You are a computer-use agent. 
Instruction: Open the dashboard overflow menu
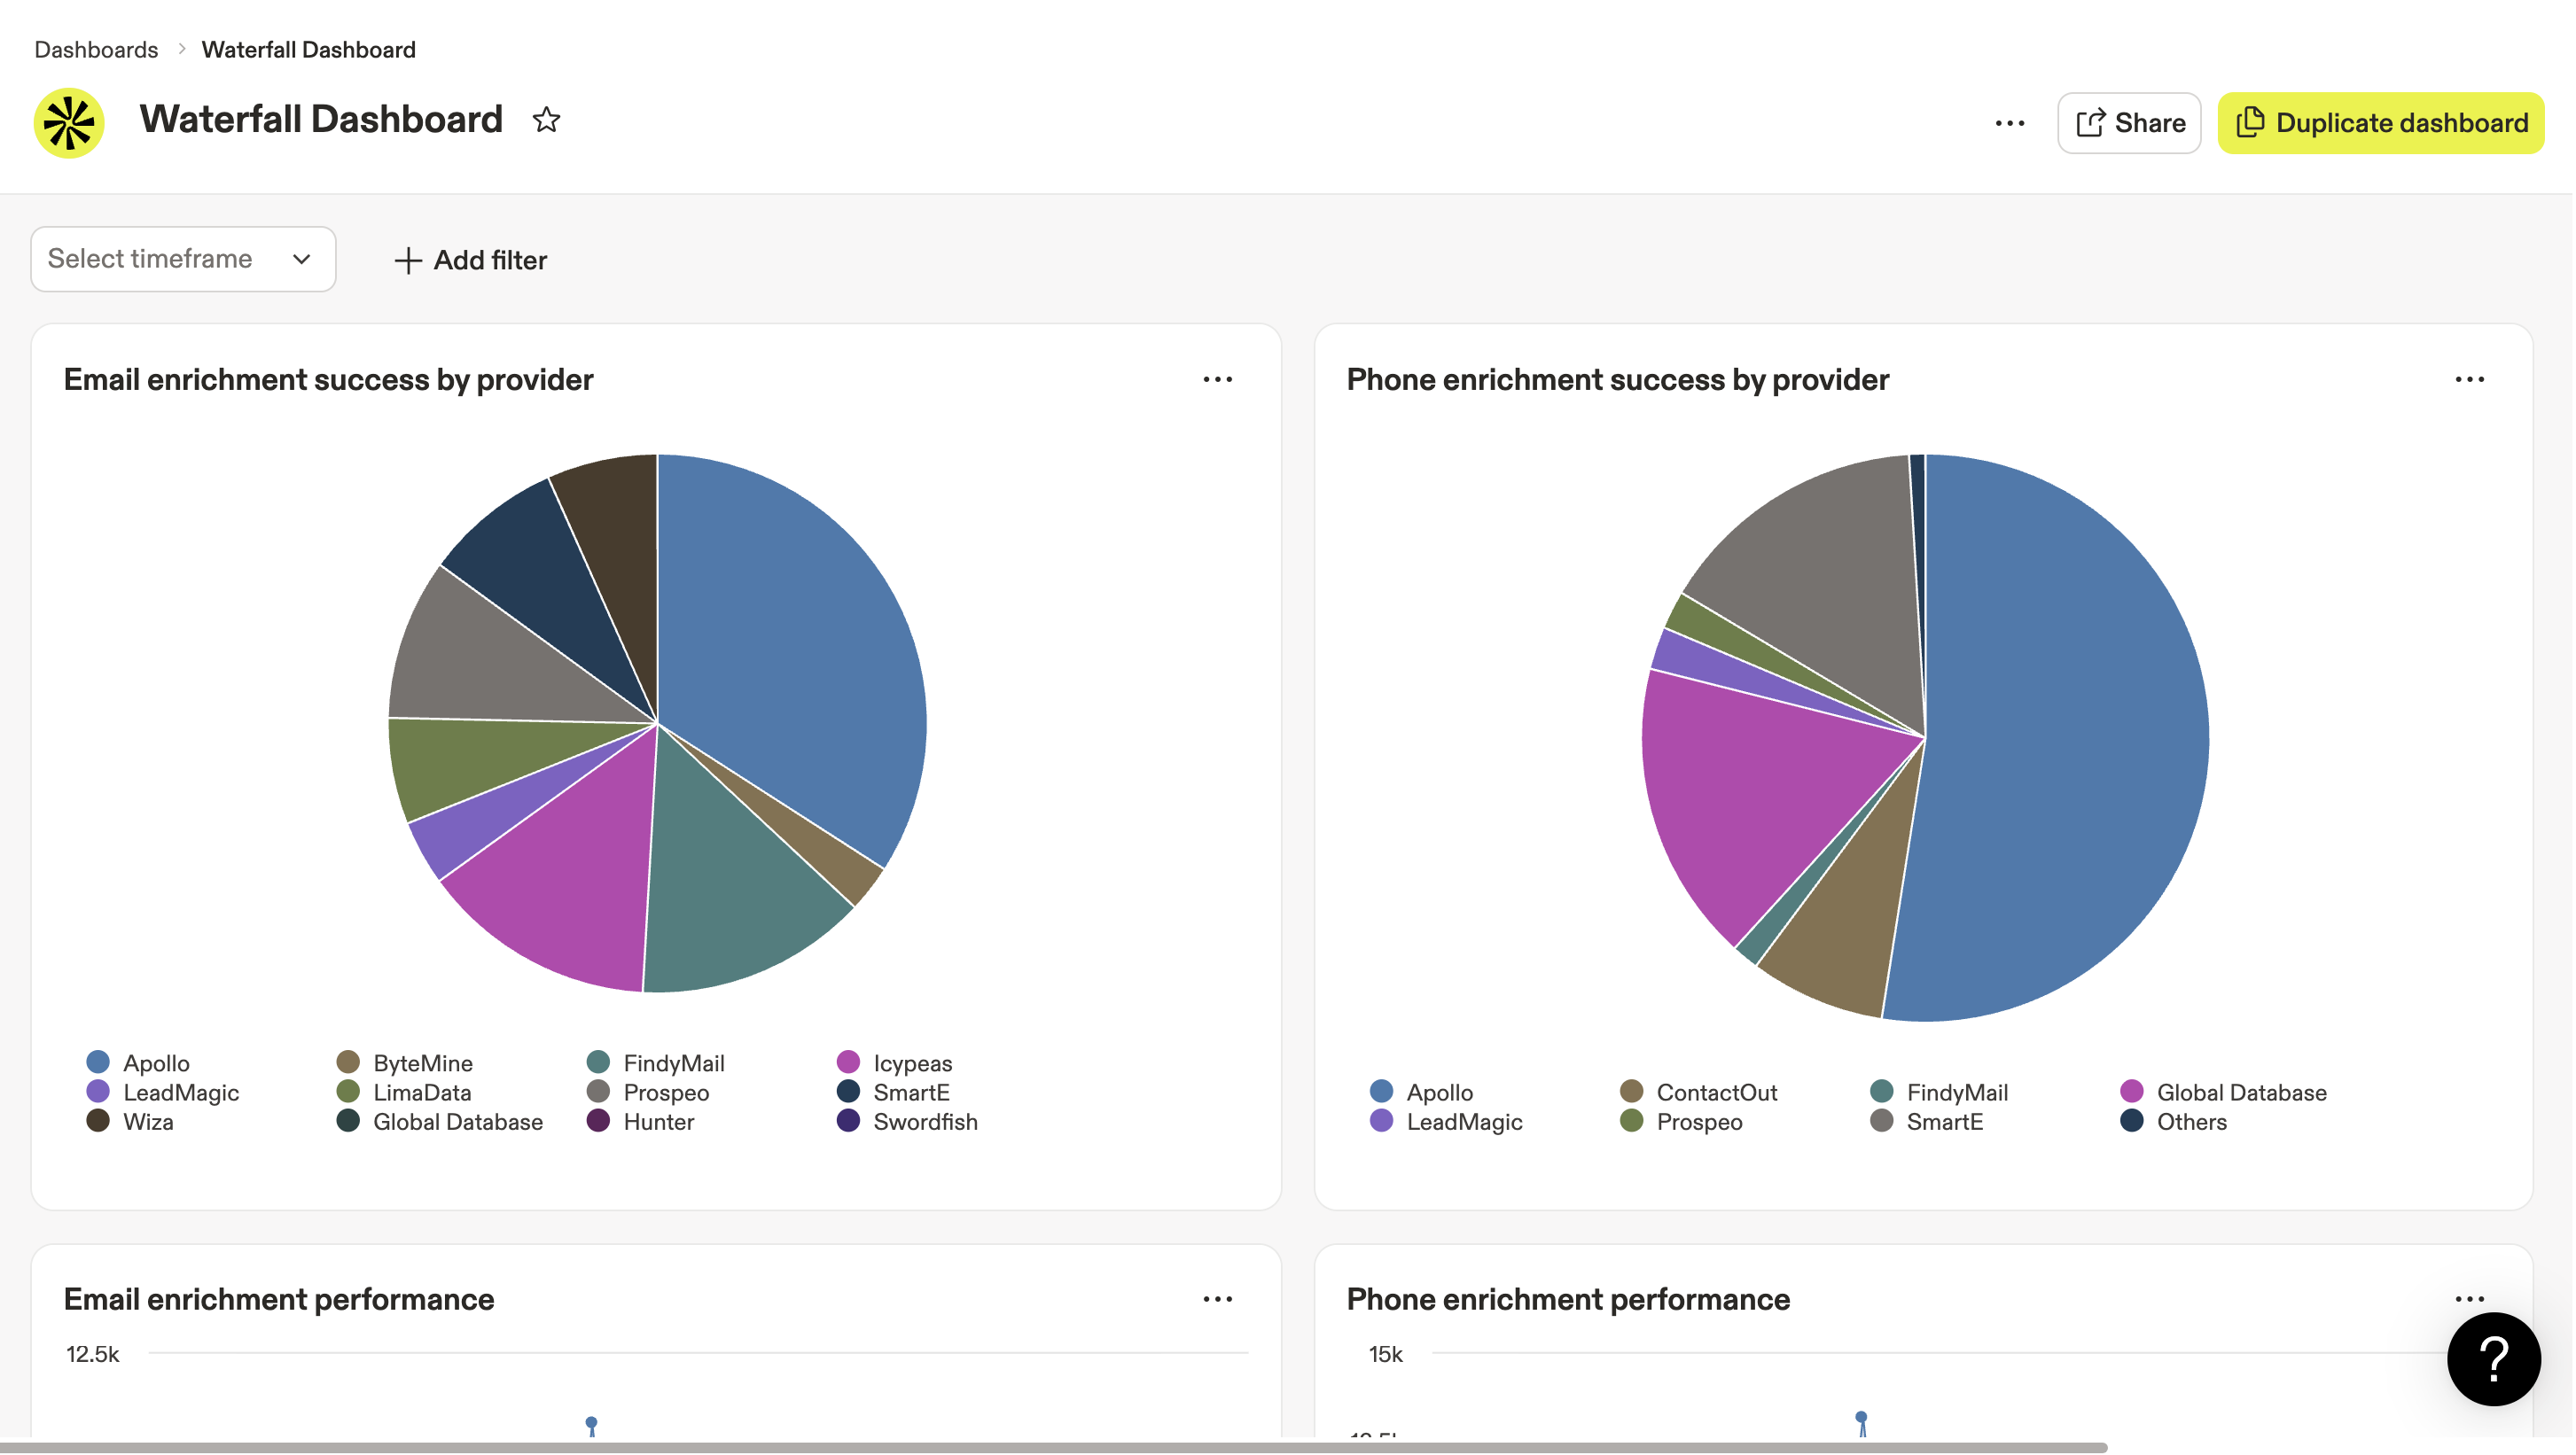[x=2009, y=122]
